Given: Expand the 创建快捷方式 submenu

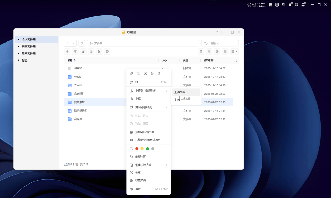Looking at the screenshot, I should coord(148,165).
